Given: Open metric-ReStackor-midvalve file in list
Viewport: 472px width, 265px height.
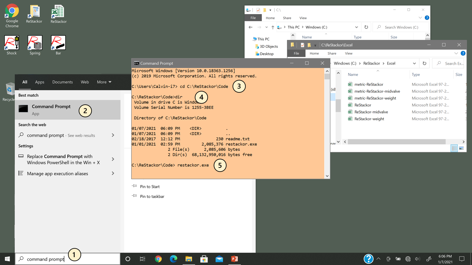Looking at the screenshot, I should click(377, 91).
